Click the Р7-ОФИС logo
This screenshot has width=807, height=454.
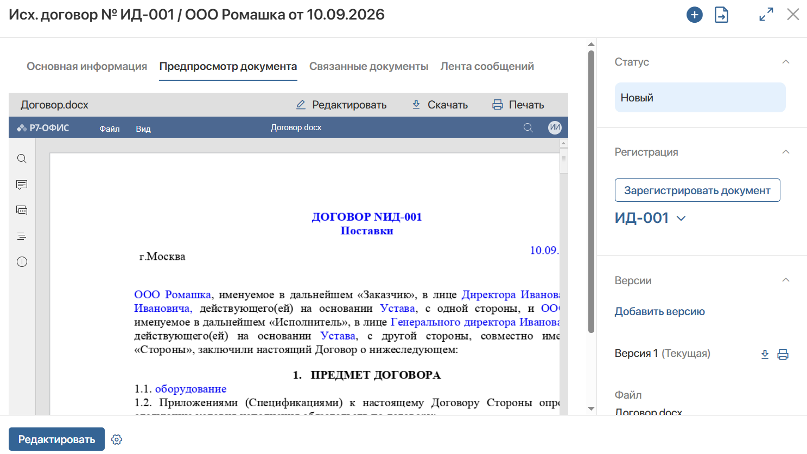(43, 128)
